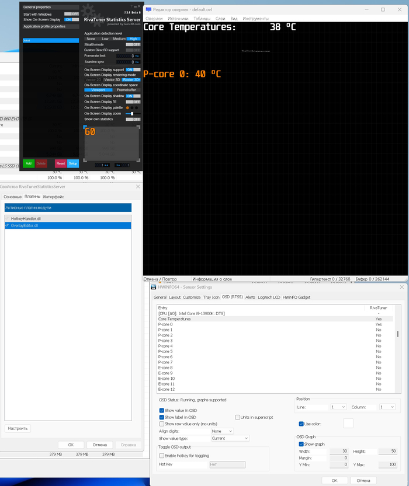
Task: Toggle the HotkeyHandler.dll plugin check mark
Action: point(7,218)
